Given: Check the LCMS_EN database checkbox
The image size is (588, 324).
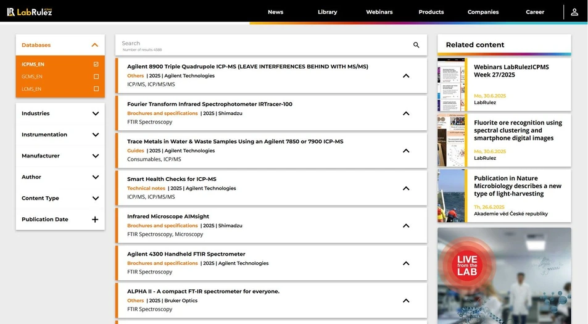Looking at the screenshot, I should click(96, 89).
